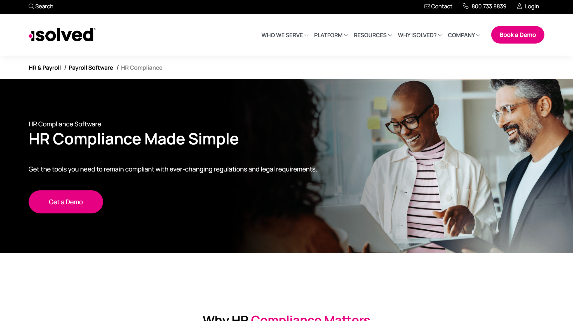Expand the Who We Serve chevron

point(306,35)
